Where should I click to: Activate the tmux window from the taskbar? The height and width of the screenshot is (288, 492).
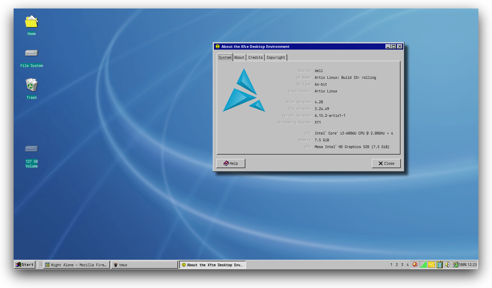[x=144, y=264]
